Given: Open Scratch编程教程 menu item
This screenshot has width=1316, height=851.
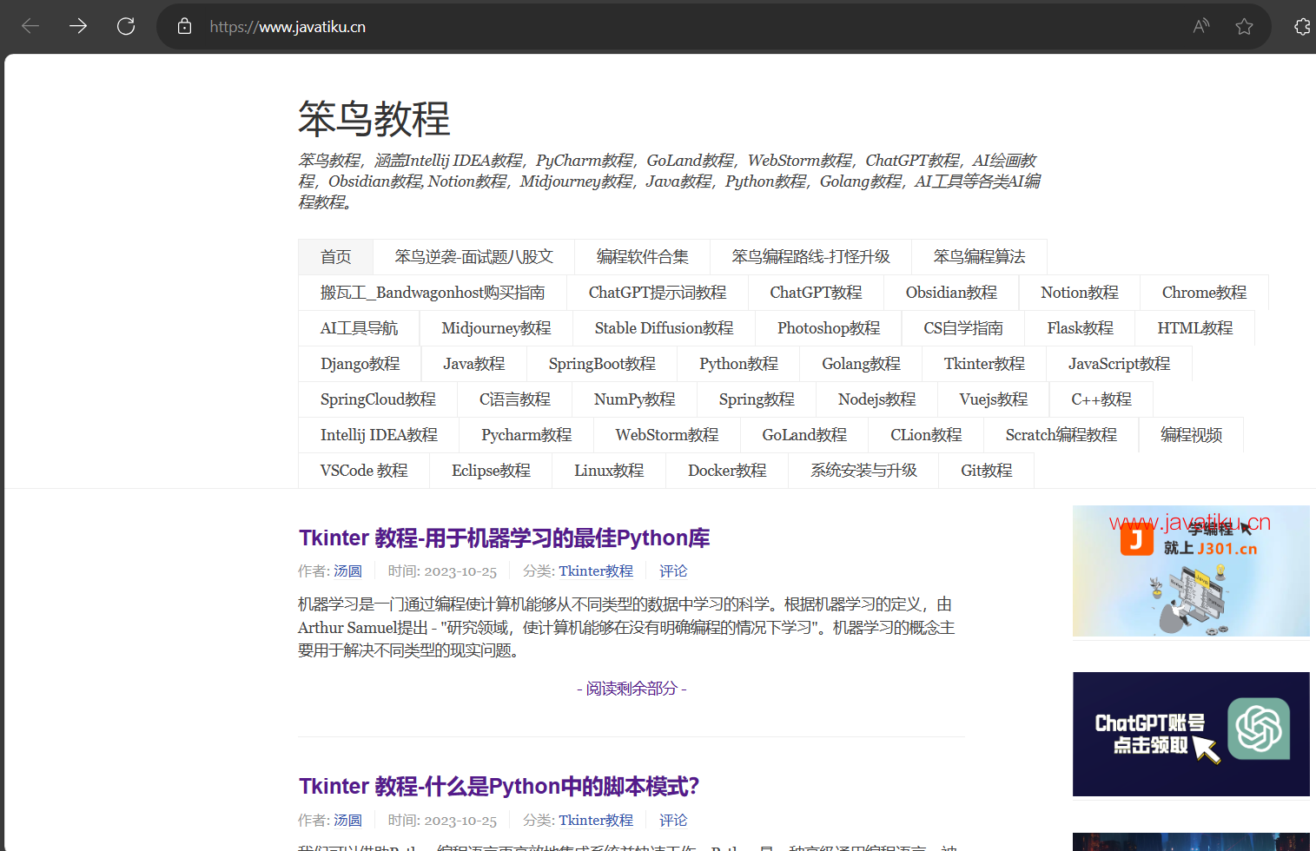Looking at the screenshot, I should [1061, 435].
